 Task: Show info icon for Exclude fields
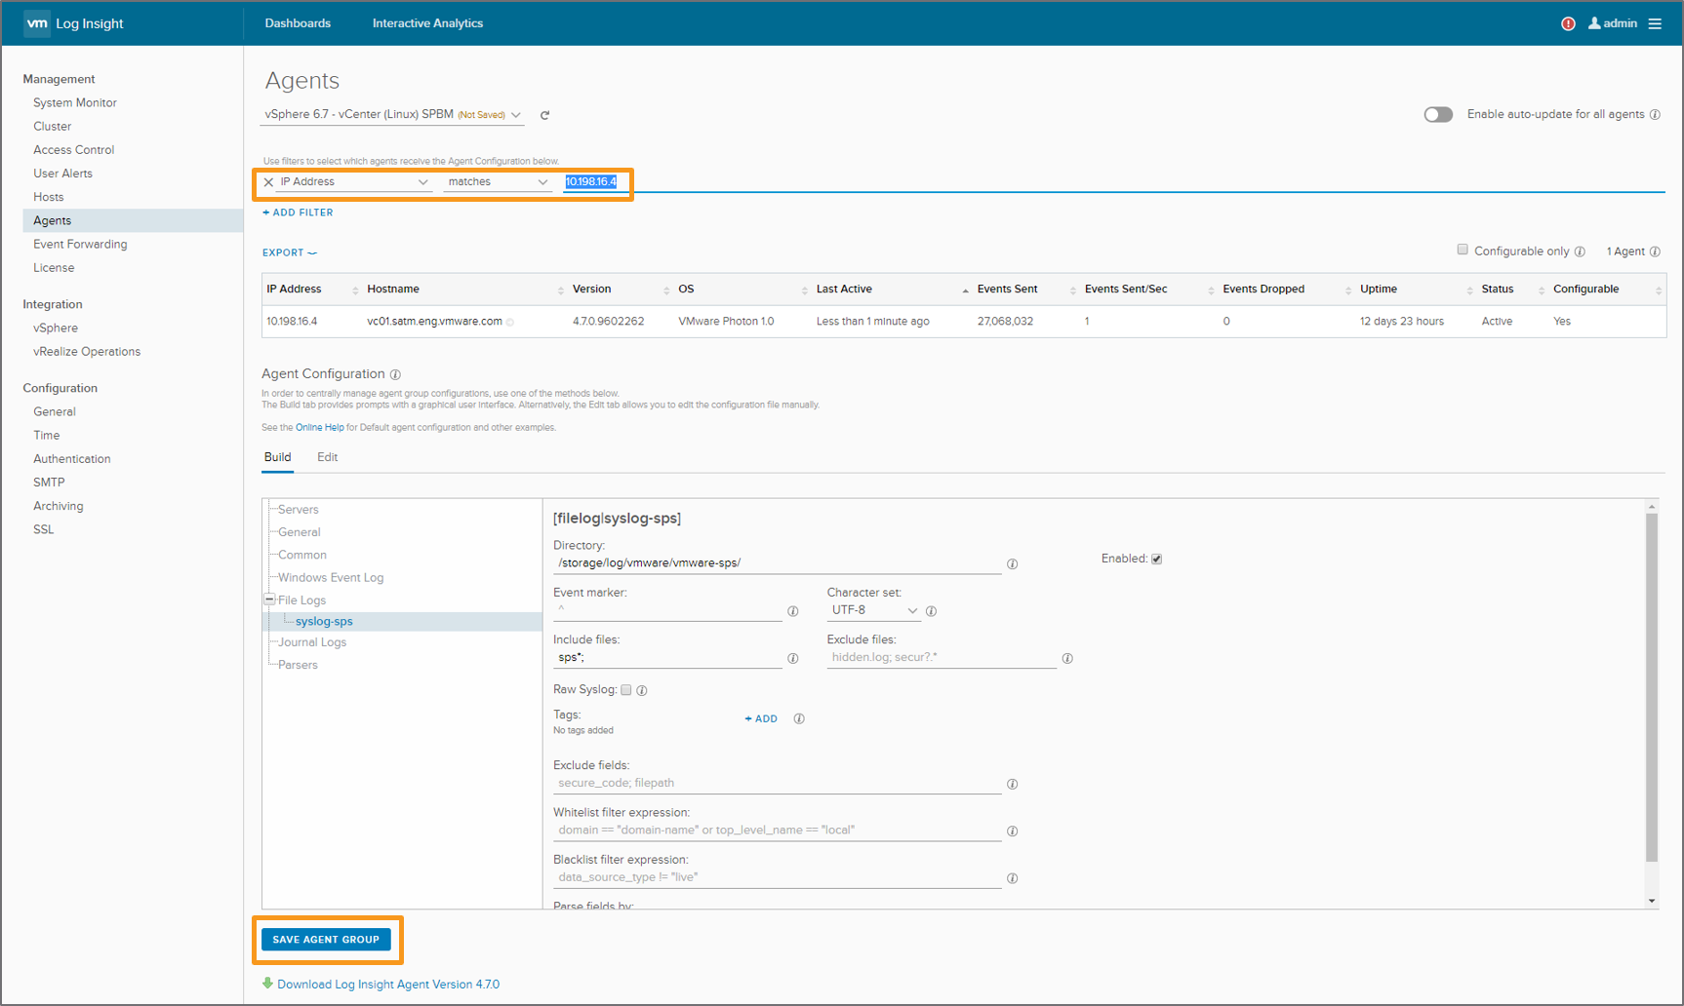pyautogui.click(x=1012, y=784)
